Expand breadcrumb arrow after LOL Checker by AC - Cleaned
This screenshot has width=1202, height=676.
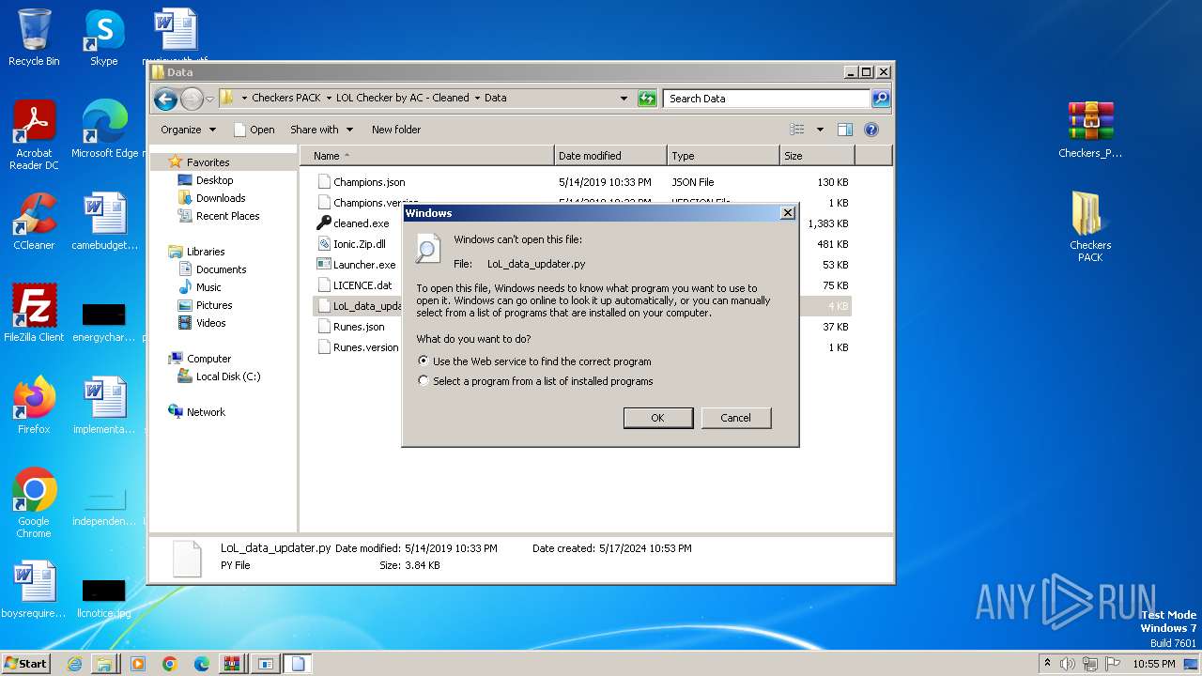click(477, 98)
